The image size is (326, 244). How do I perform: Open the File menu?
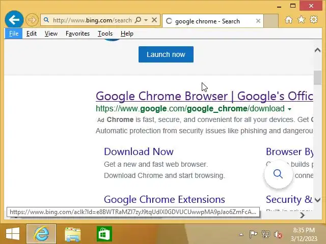click(x=14, y=34)
